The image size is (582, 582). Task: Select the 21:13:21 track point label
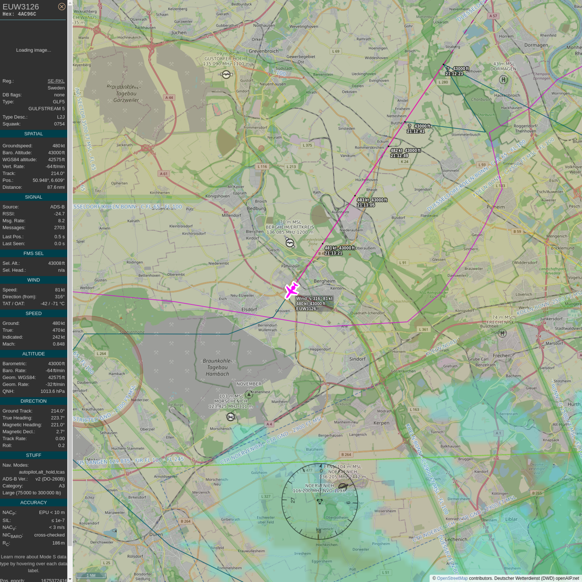click(x=333, y=253)
